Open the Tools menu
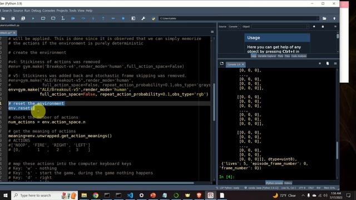 (x=73, y=11)
